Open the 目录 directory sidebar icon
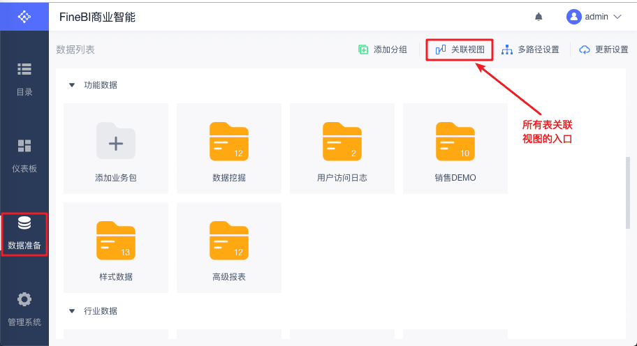 (24, 69)
